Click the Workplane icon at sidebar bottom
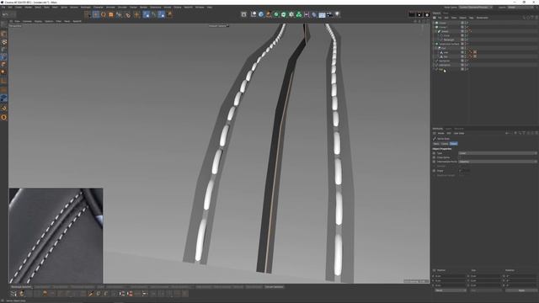 point(3,117)
